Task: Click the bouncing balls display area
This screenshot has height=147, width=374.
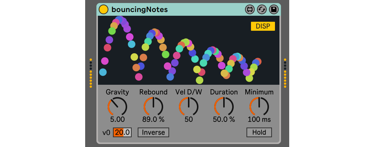Action: (188, 50)
